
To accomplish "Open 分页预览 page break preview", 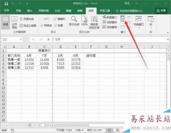I will (x=14, y=23).
